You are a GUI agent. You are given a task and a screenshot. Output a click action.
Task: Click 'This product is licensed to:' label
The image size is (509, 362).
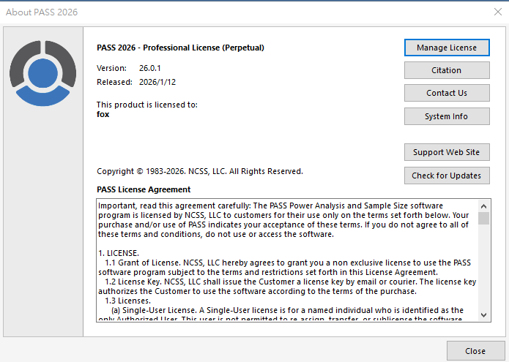point(147,105)
